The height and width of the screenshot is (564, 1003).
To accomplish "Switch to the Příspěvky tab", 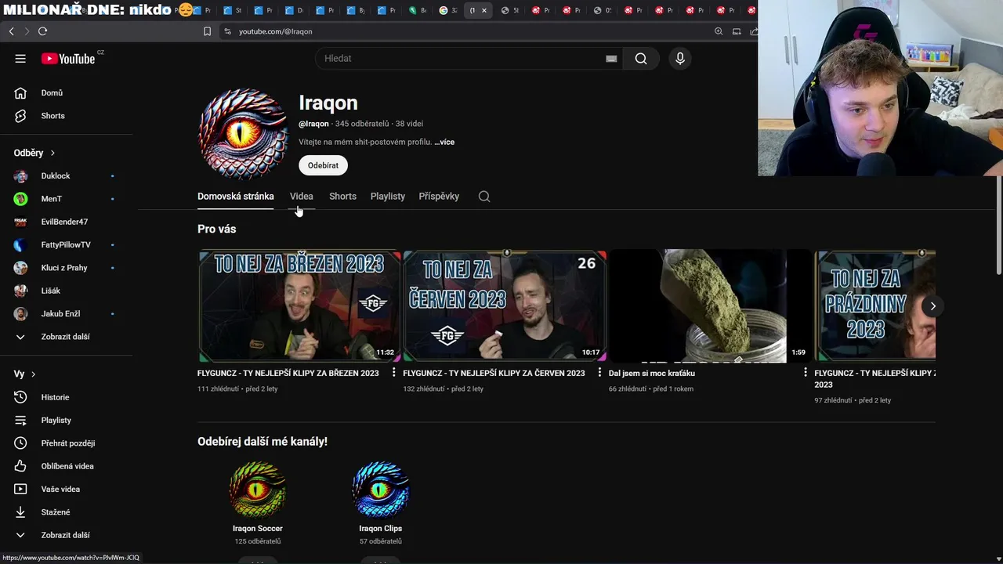I will coord(439,197).
